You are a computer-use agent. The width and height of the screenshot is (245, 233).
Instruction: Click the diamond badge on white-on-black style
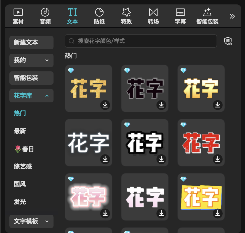coord(127,125)
